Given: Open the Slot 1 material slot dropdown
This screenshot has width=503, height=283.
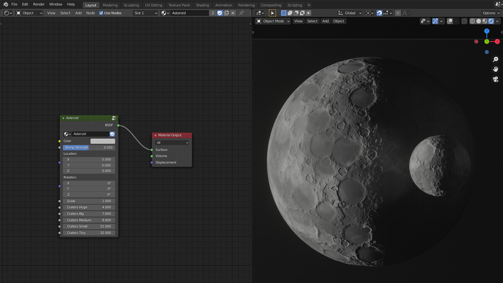Looking at the screenshot, I should 145,13.
